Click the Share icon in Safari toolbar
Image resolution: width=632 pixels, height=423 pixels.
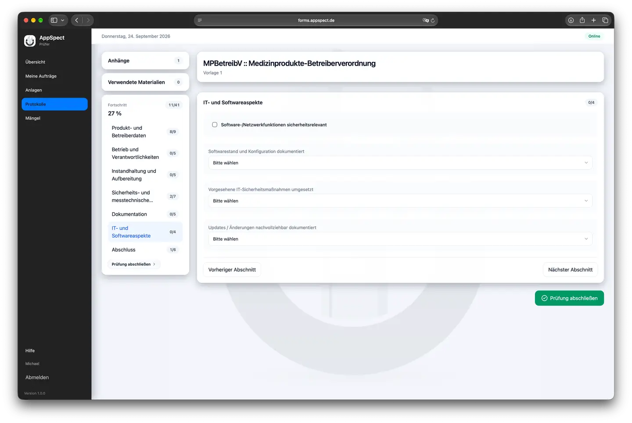coord(582,20)
